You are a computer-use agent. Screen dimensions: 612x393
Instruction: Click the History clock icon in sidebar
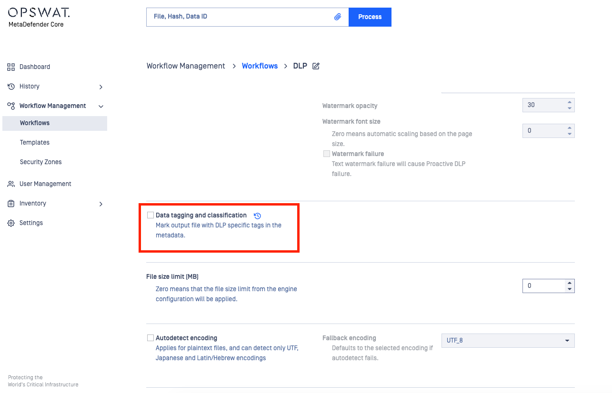(x=11, y=87)
